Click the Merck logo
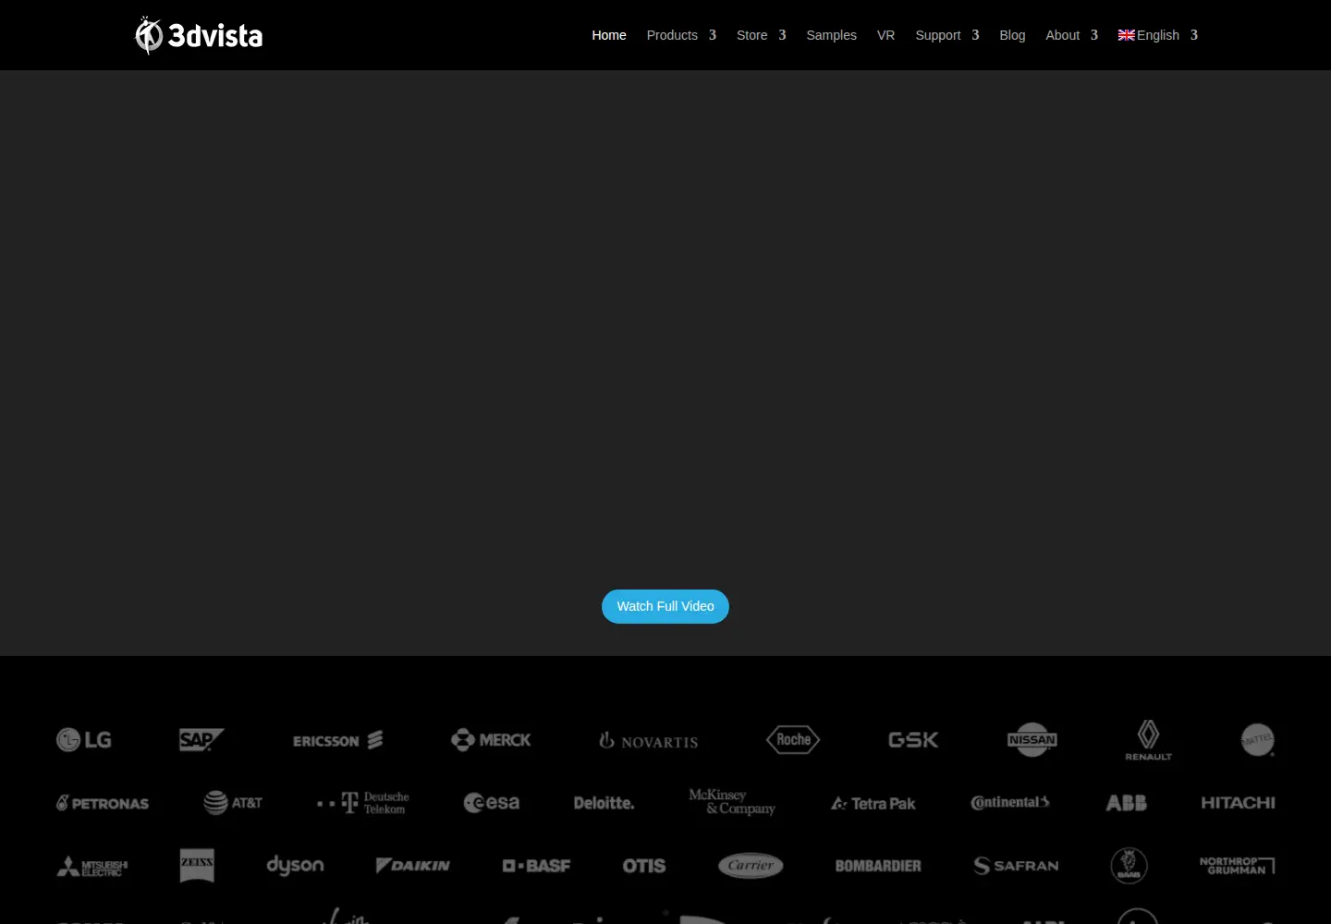 491,740
